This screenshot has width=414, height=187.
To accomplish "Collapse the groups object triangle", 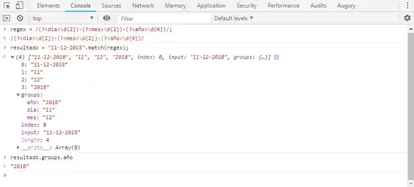I will pyautogui.click(x=18, y=95).
